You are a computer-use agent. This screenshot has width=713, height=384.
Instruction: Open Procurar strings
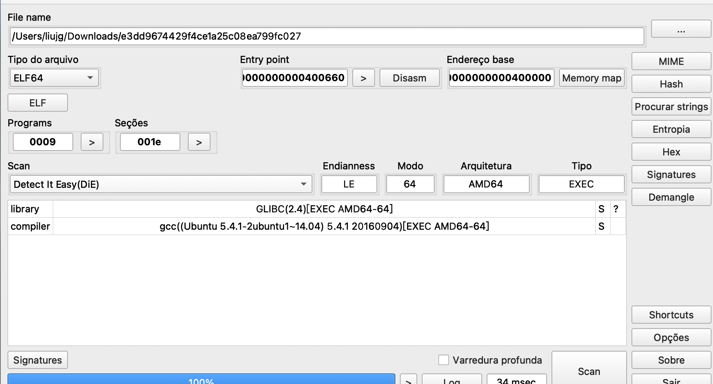(671, 107)
